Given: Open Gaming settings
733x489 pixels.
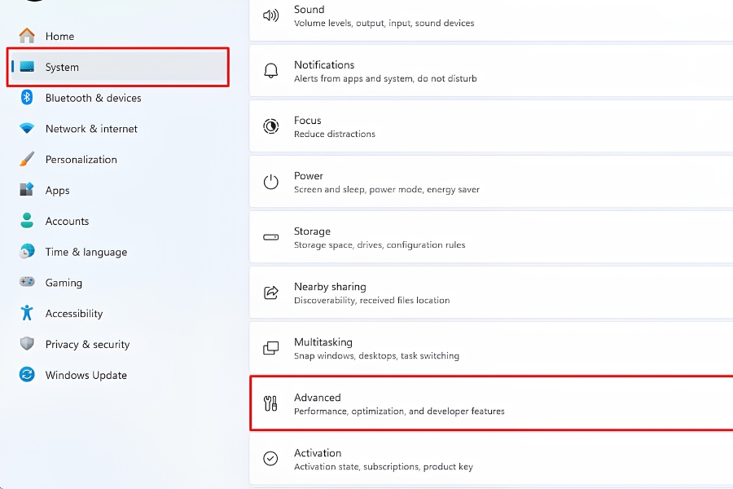Looking at the screenshot, I should pyautogui.click(x=118, y=283).
